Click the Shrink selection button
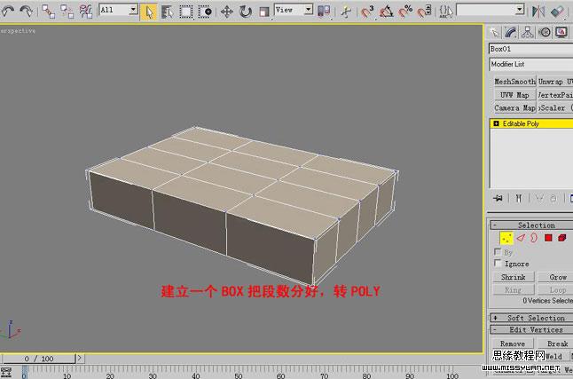Screen dimensions: 573x379 (513, 277)
